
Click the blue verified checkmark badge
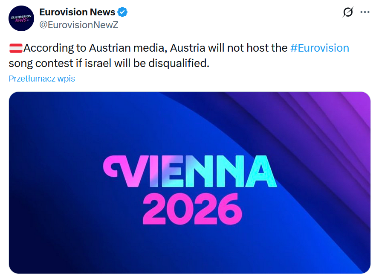[x=123, y=12]
